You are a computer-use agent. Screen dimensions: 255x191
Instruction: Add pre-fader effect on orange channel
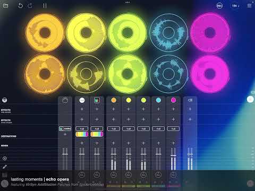point(114,109)
